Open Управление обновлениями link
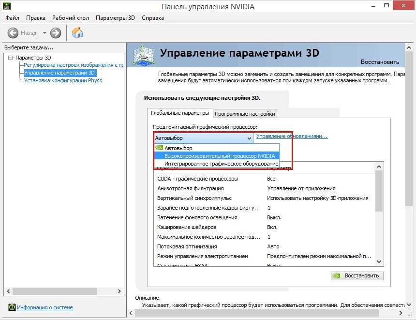Viewport: 416px width, 320px height. click(x=292, y=136)
